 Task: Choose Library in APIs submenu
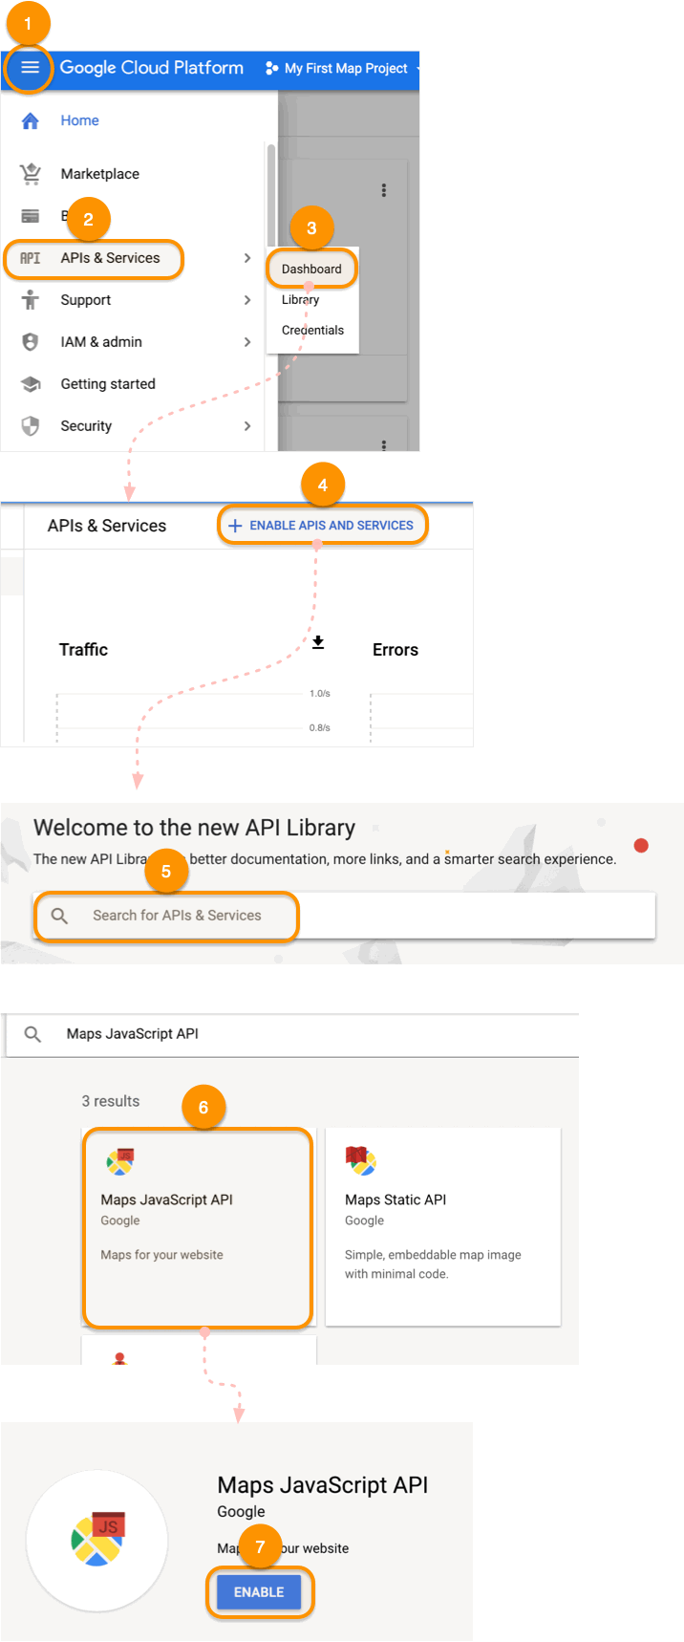coord(300,300)
